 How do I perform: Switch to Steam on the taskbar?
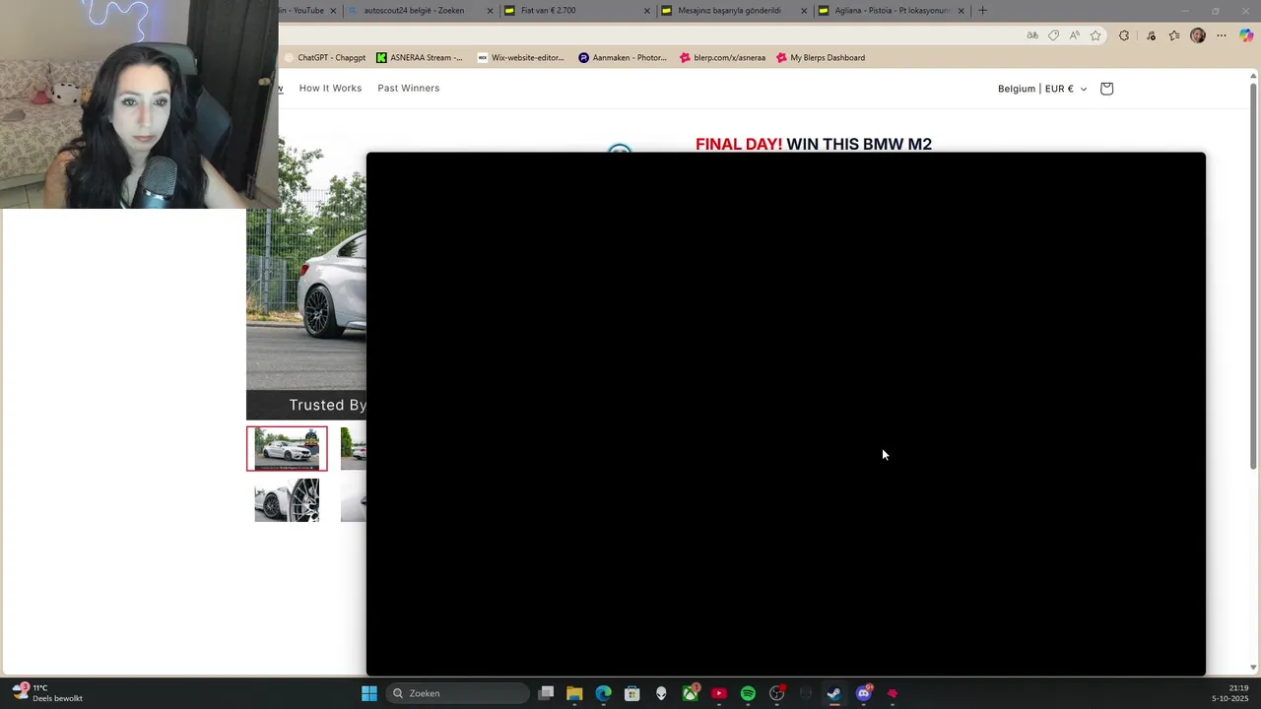(x=834, y=693)
